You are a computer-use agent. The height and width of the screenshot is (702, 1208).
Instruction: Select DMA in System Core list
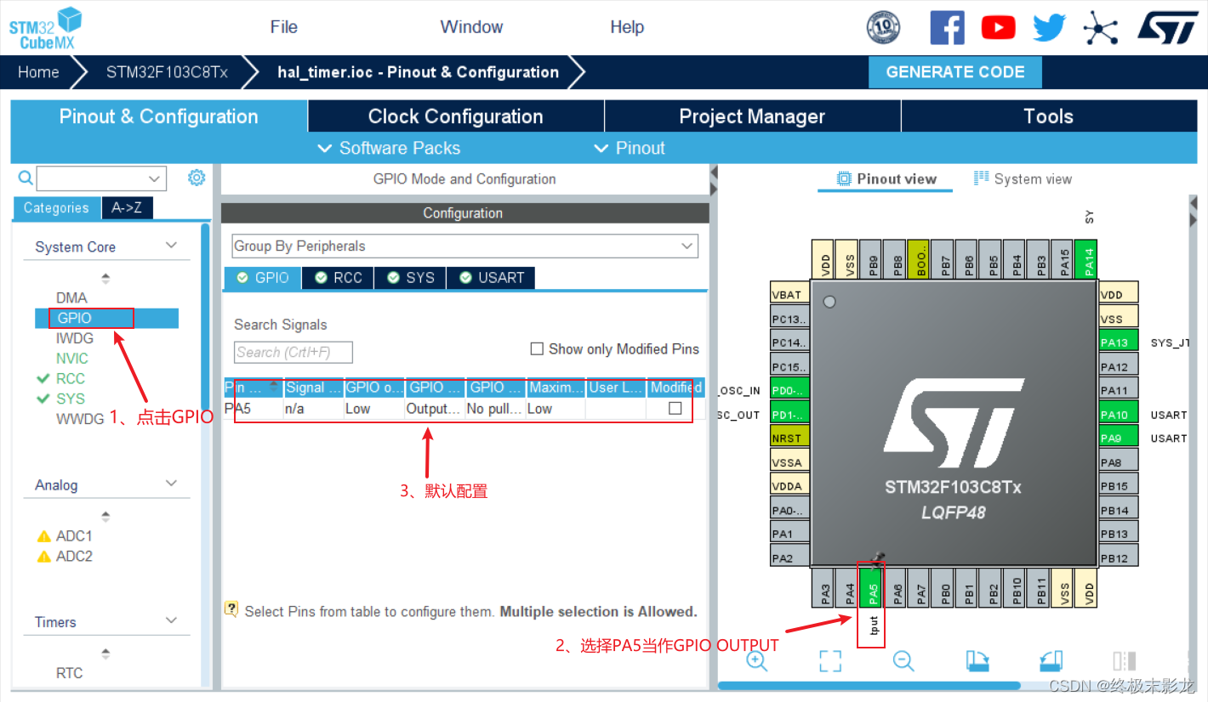(72, 298)
